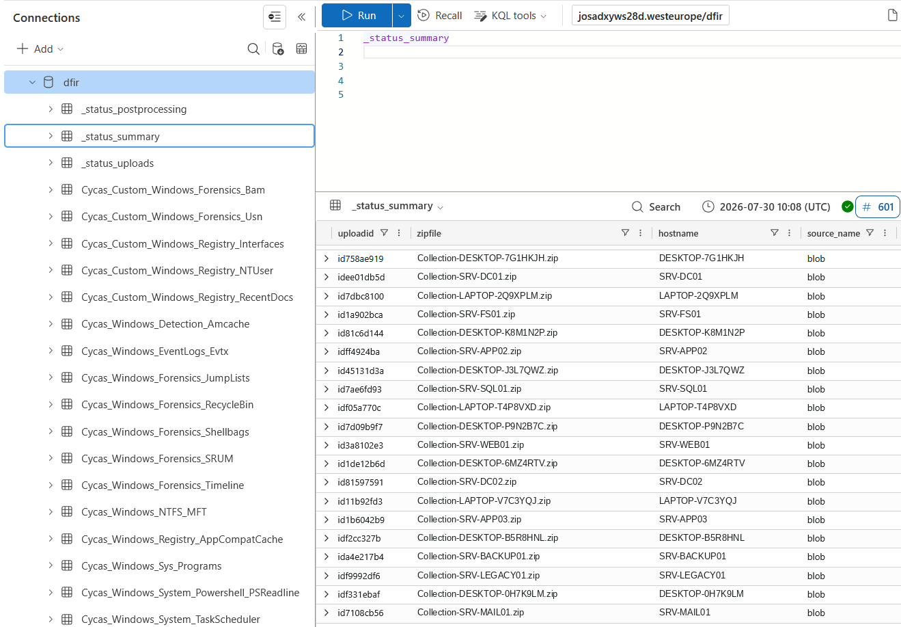Screen dimensions: 901x627
Task: Search the results grid
Action: pyautogui.click(x=656, y=206)
